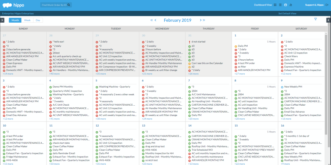Click the green gear beside 'Fridge Maintenance'
This screenshot has width=331, height=165.
(x=4, y=157)
